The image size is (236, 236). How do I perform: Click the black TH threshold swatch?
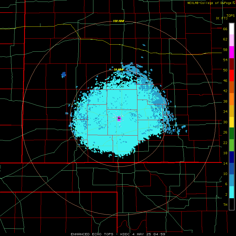232,204
